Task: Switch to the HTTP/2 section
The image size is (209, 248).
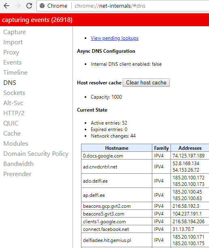Action: (x=14, y=113)
